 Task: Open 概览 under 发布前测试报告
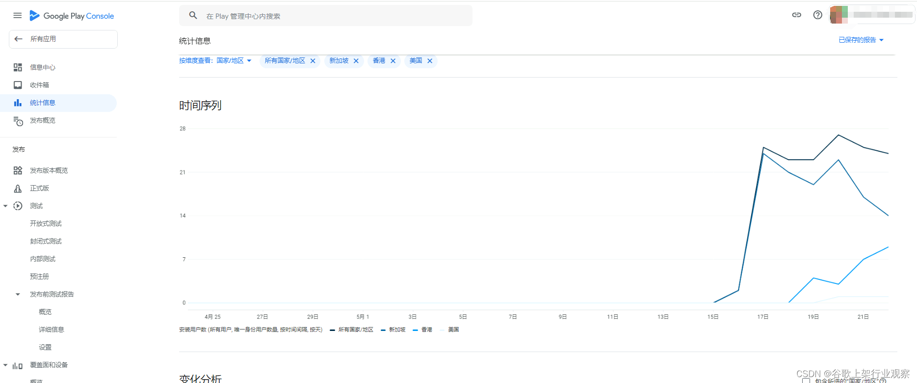[45, 312]
